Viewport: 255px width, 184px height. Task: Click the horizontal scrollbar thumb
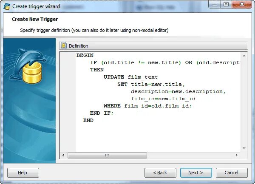107,155
